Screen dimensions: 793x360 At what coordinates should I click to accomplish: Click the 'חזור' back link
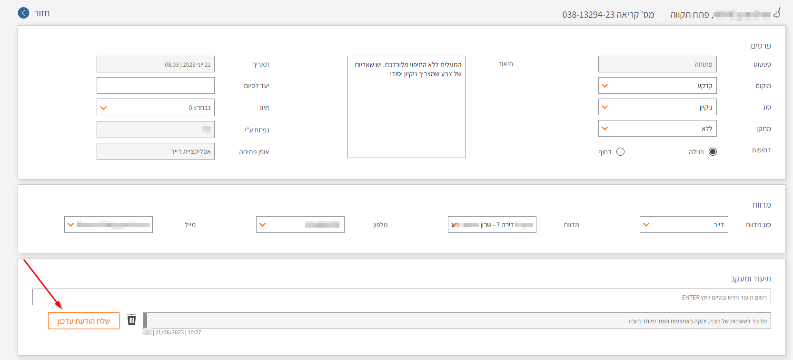(42, 13)
